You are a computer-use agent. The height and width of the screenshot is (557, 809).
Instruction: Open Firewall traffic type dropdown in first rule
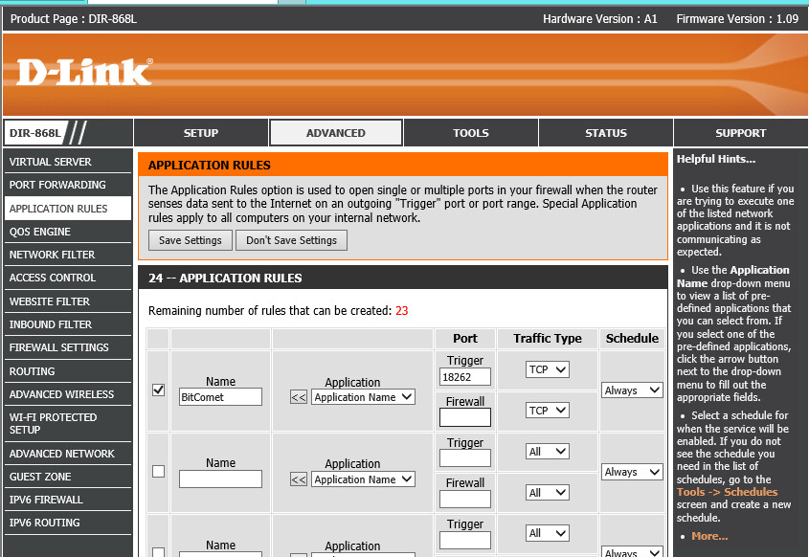(547, 411)
